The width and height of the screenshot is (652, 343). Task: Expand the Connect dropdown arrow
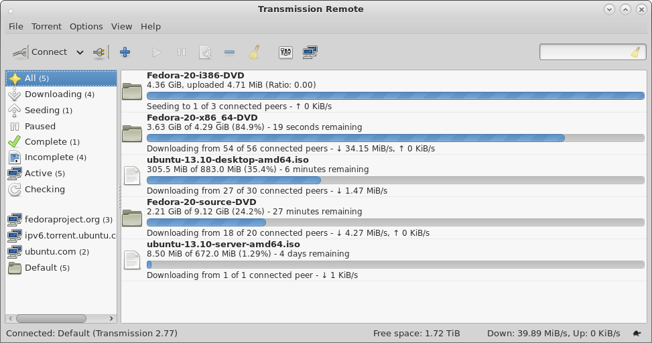click(x=80, y=52)
